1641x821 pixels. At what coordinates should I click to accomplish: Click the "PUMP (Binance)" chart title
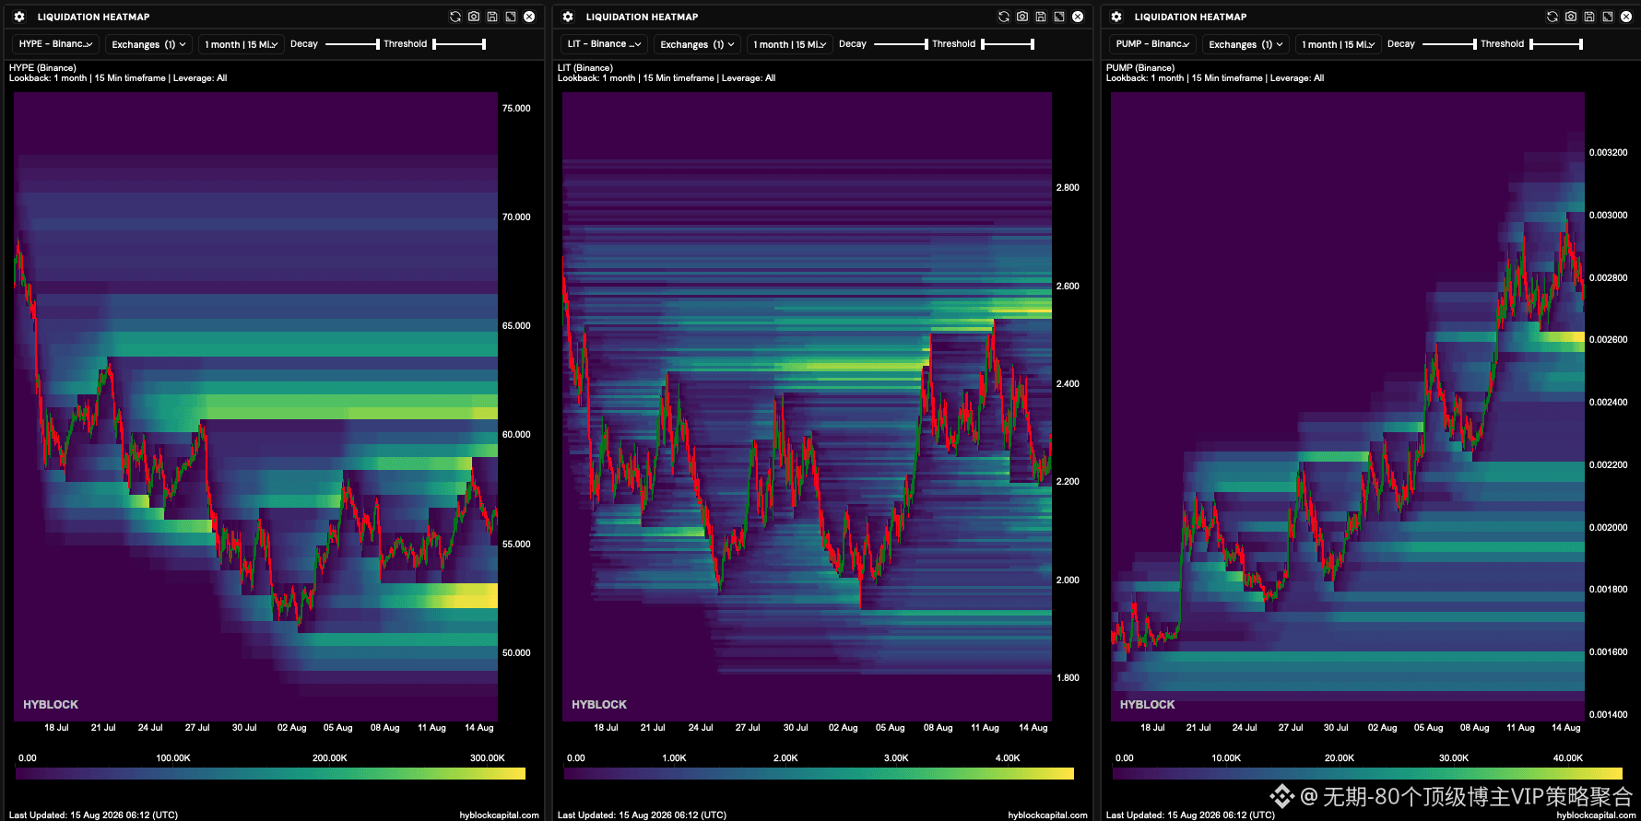pos(1140,68)
